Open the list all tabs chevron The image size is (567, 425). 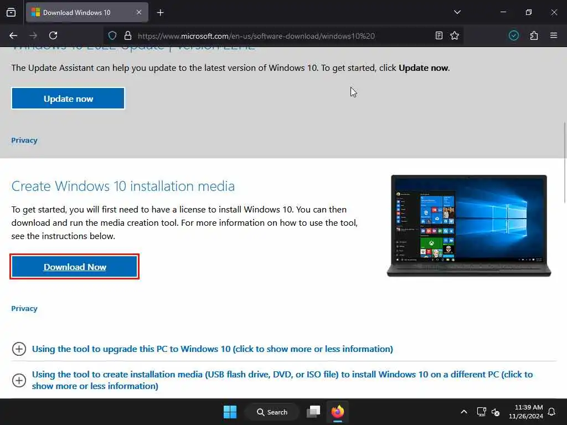tap(457, 12)
